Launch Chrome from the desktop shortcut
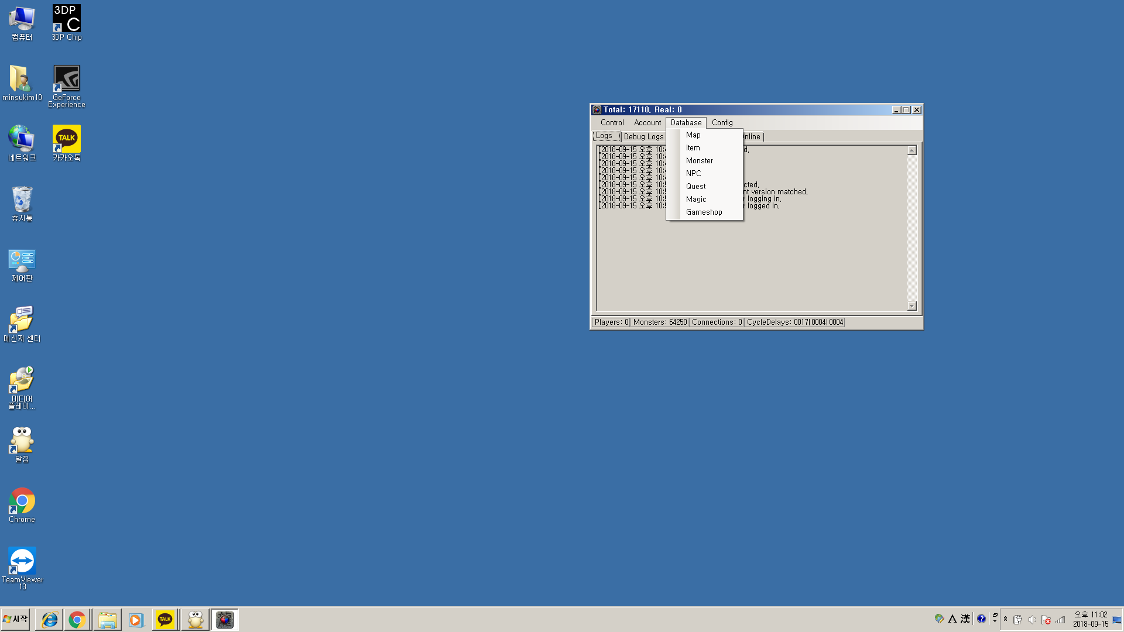The image size is (1124, 632). click(22, 506)
